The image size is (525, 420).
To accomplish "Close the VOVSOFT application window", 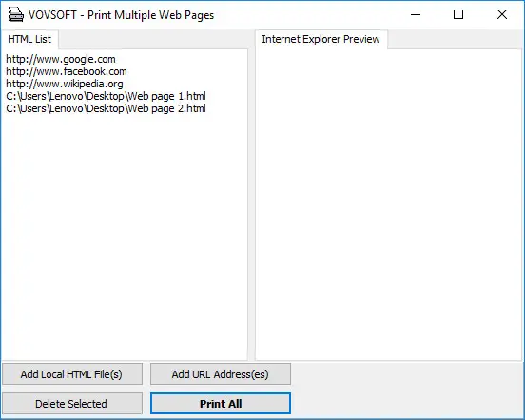I will click(x=502, y=14).
